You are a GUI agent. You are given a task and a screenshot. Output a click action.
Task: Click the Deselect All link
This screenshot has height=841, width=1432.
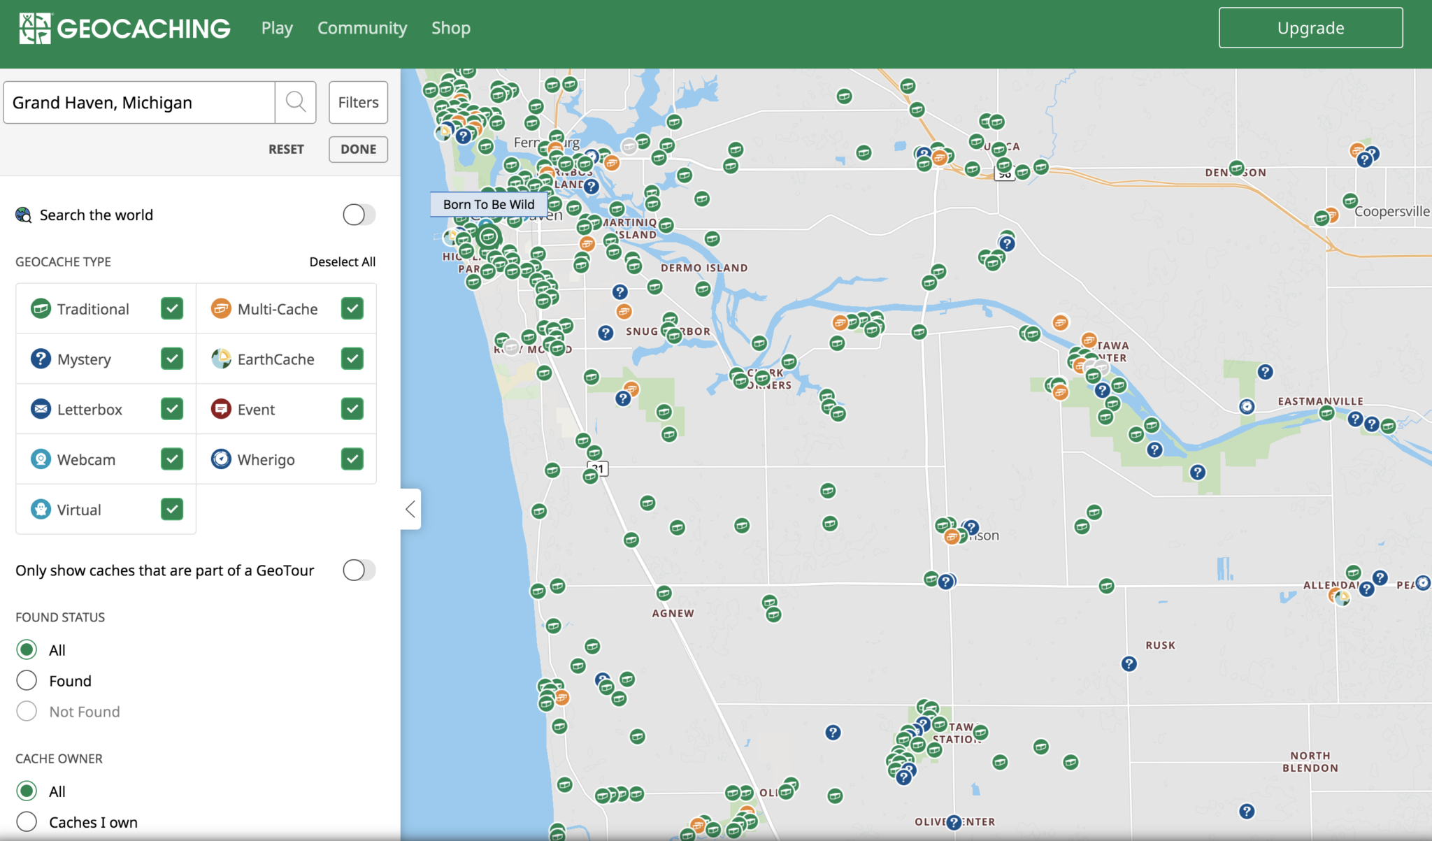tap(342, 261)
